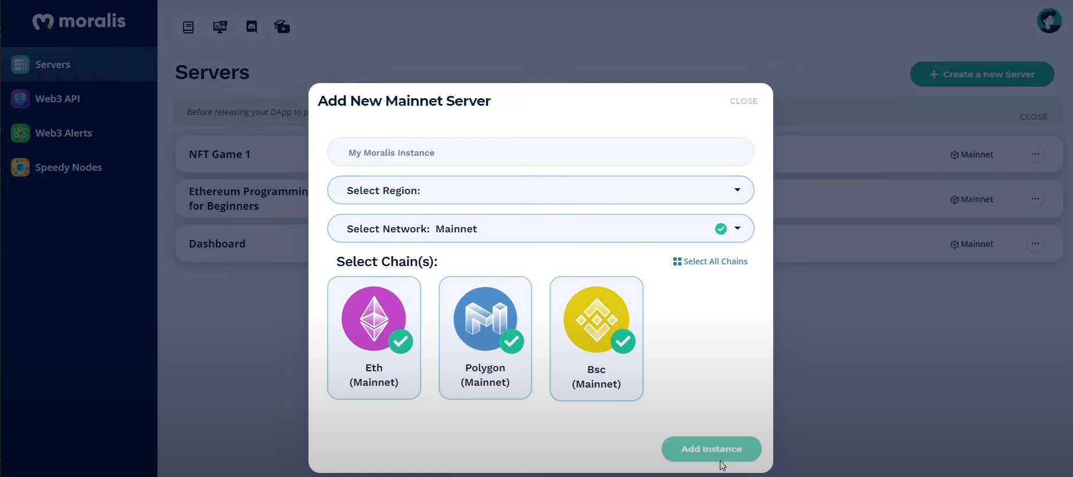Image resolution: width=1073 pixels, height=477 pixels.
Task: Click the Select All Chains grid icon
Action: tap(677, 261)
